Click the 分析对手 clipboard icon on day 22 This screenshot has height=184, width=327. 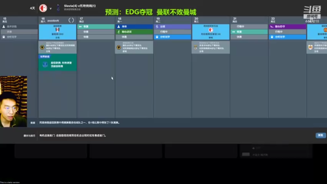[272, 37]
